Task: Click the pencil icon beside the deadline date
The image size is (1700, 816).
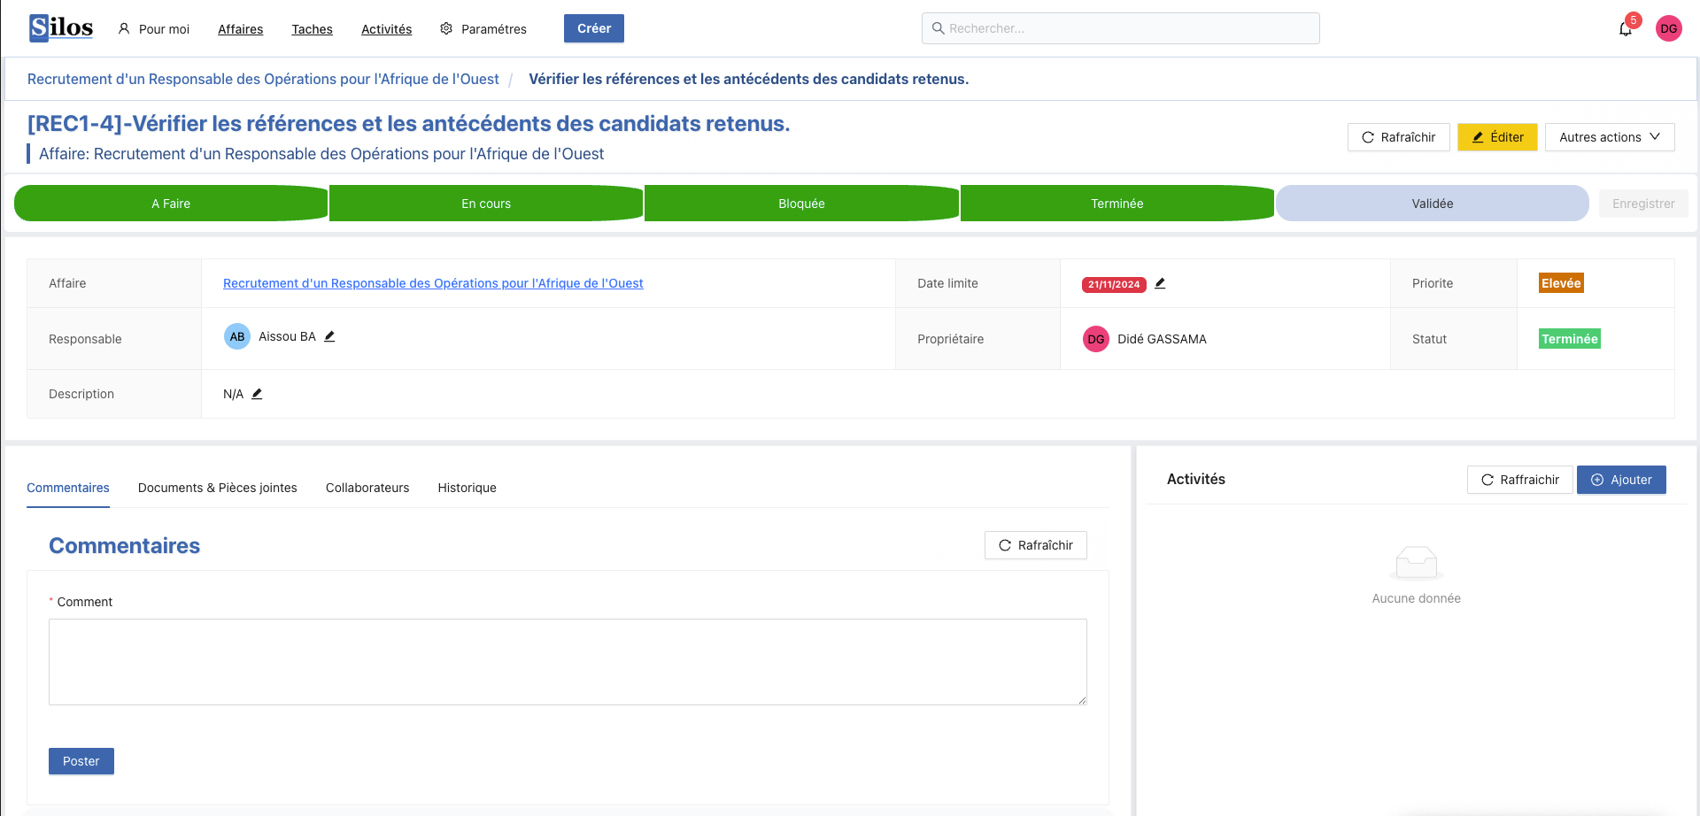Action: (1160, 283)
